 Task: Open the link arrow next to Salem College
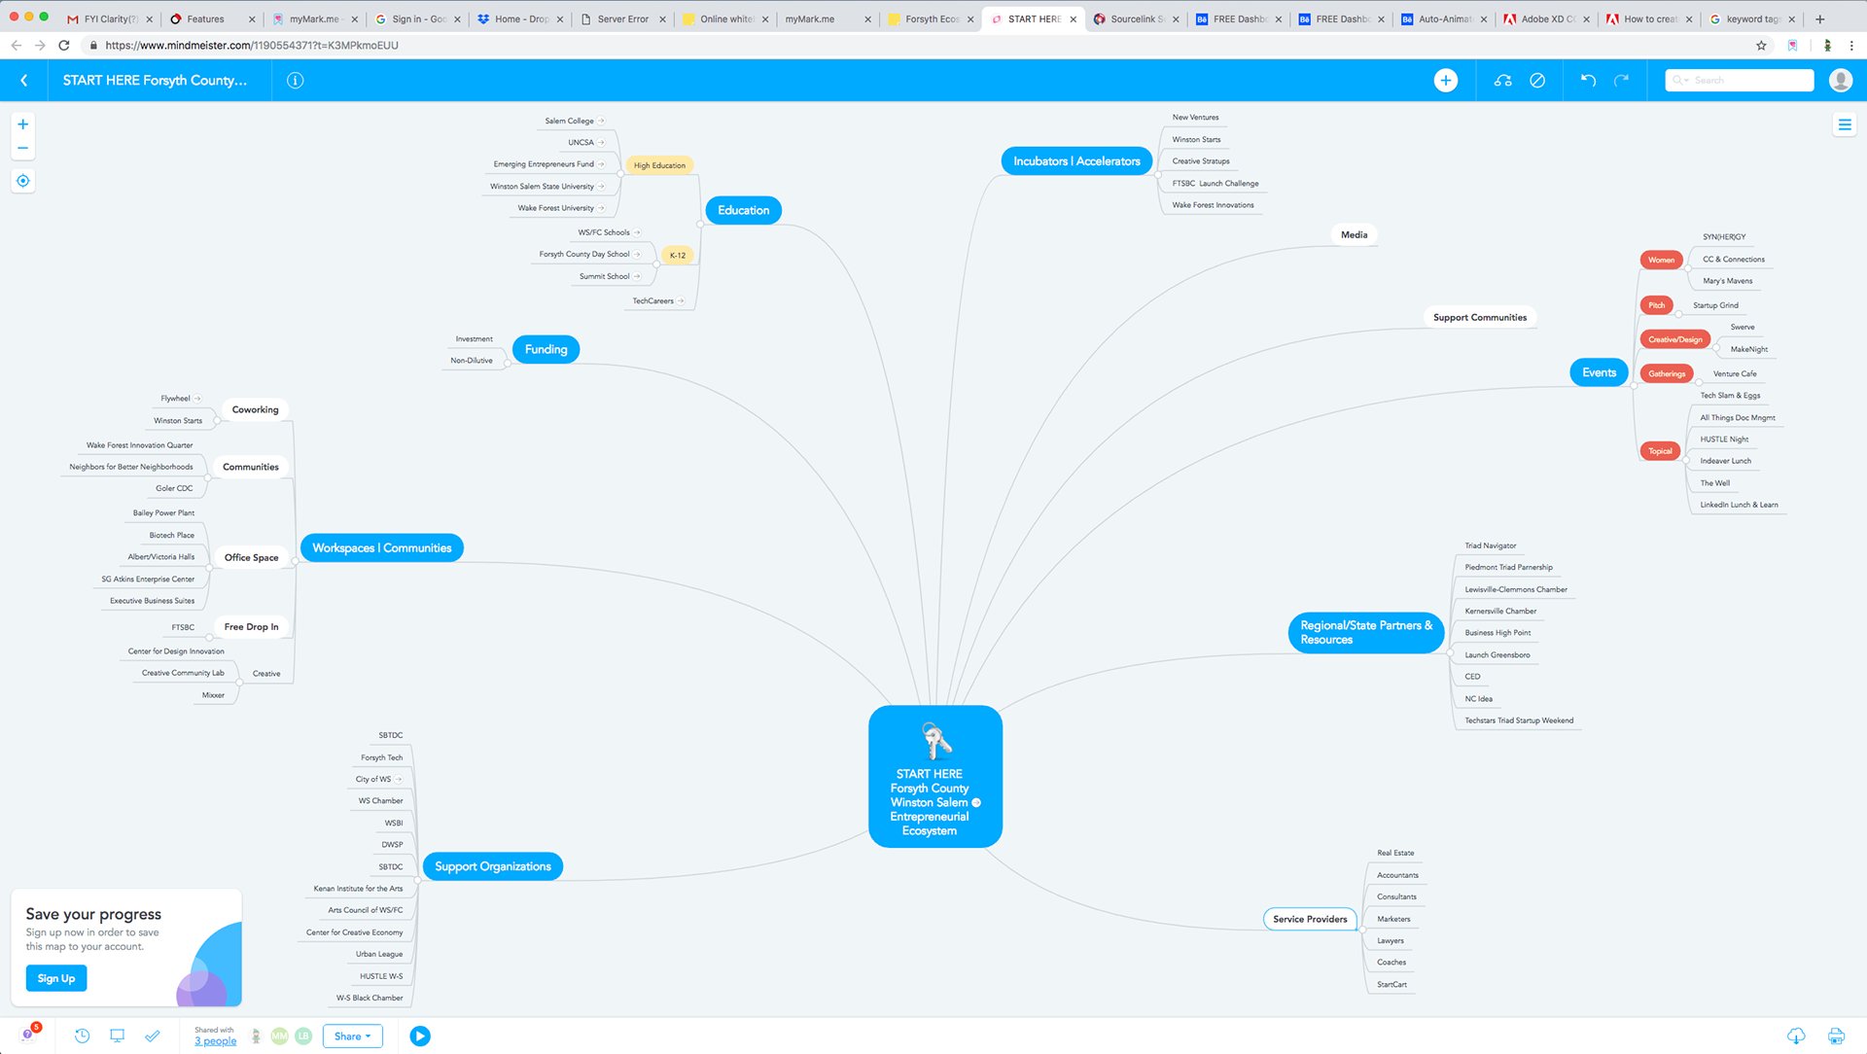tap(601, 121)
